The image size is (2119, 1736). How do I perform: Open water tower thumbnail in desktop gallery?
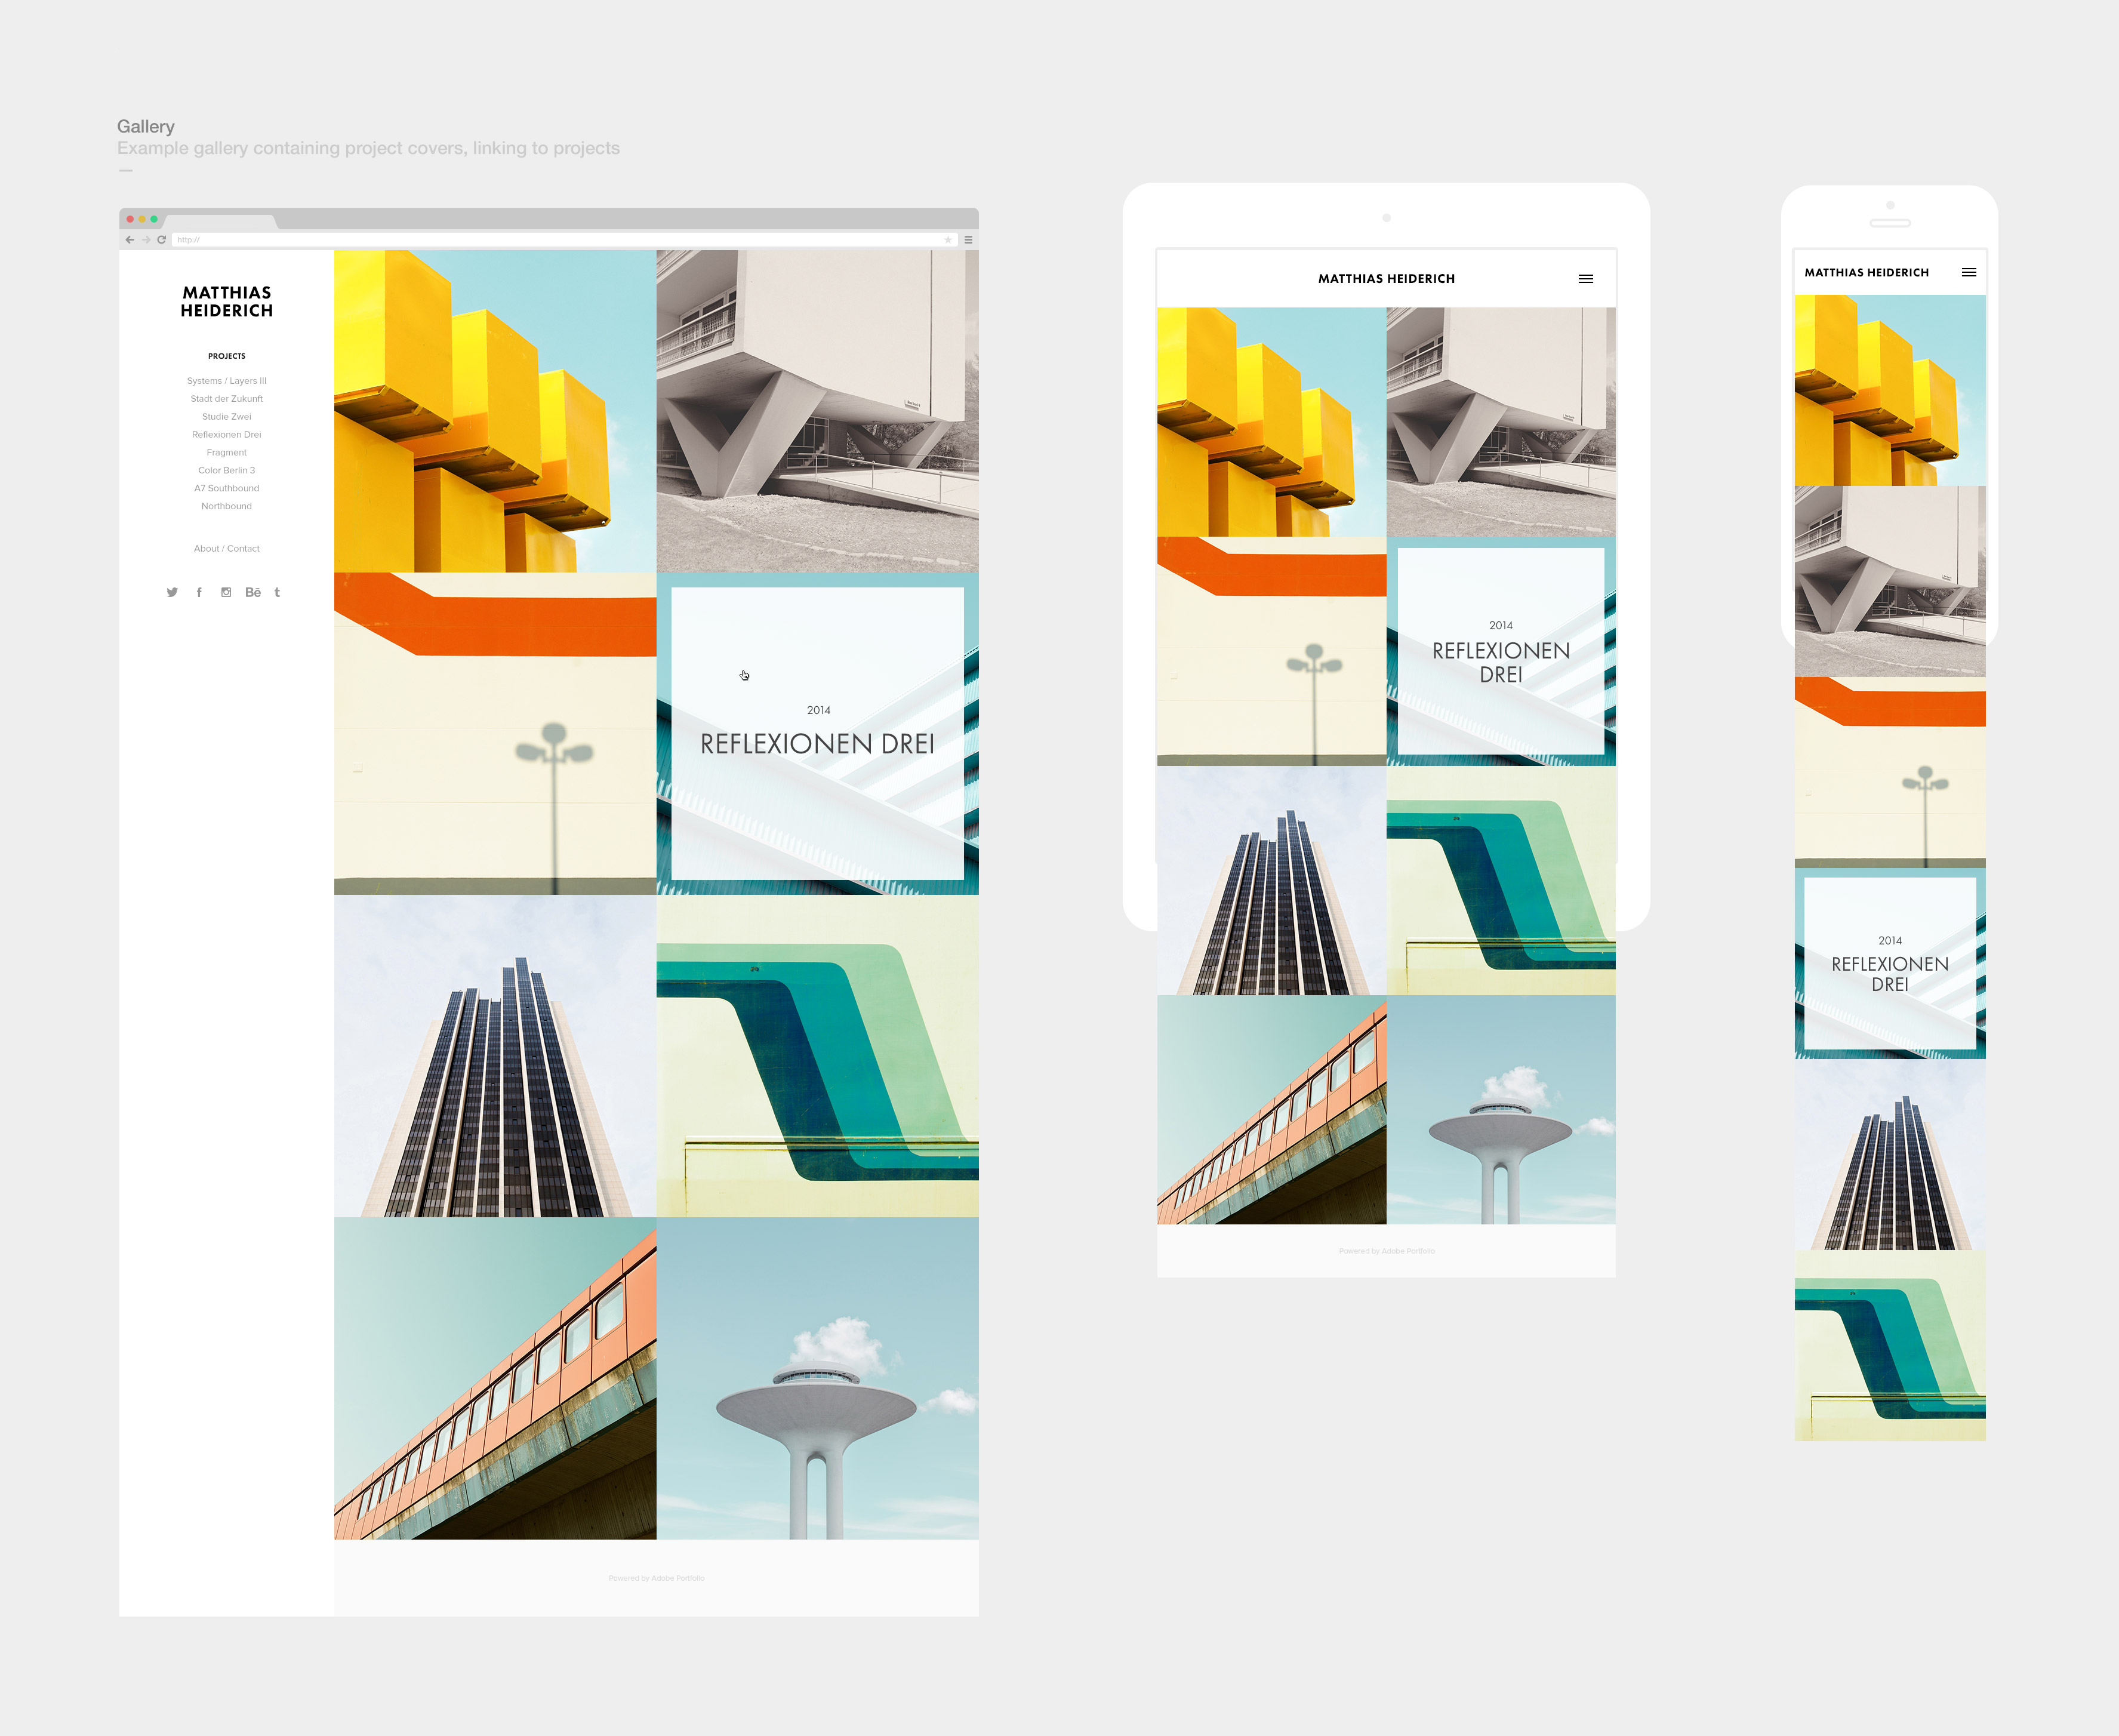pyautogui.click(x=817, y=1378)
